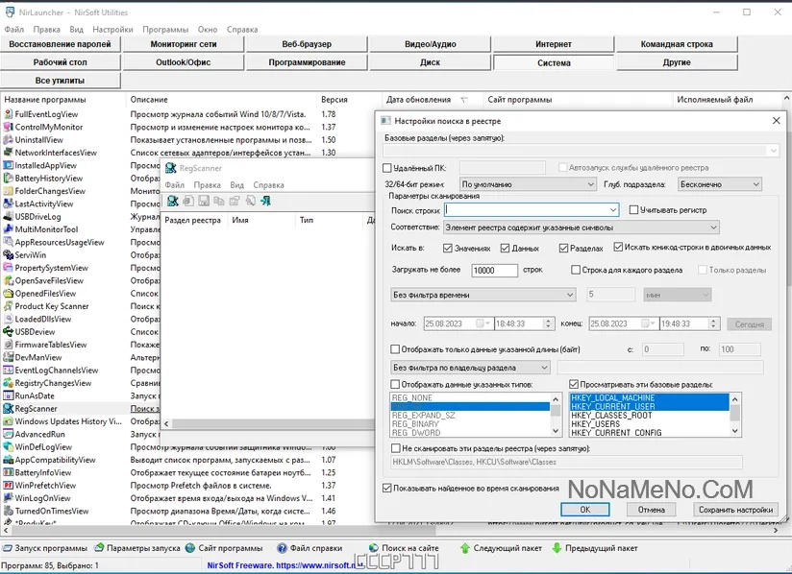
Task: Go to Следующий пакет green arrow
Action: tap(465, 548)
